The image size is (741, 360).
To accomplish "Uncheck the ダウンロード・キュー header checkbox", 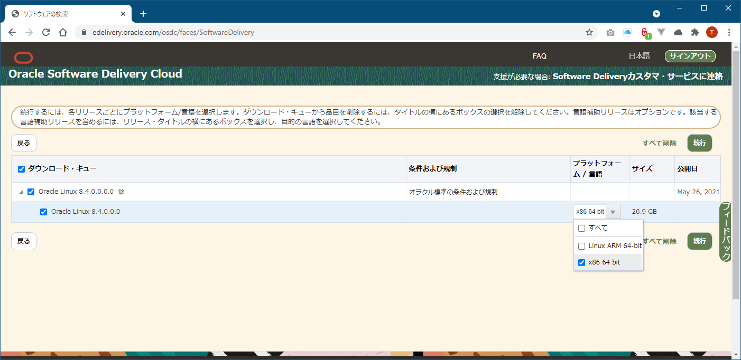I will coord(21,169).
